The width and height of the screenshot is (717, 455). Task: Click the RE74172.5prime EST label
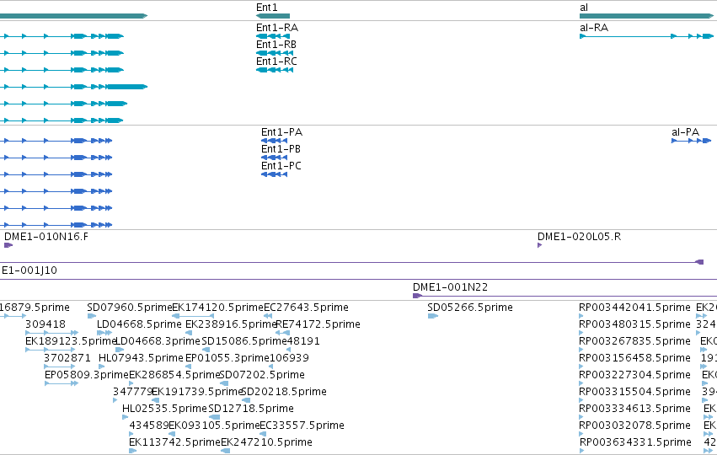tap(318, 324)
